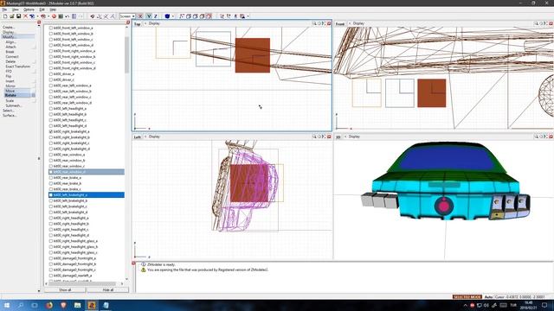Click the Open file toolbar icon

(11, 16)
